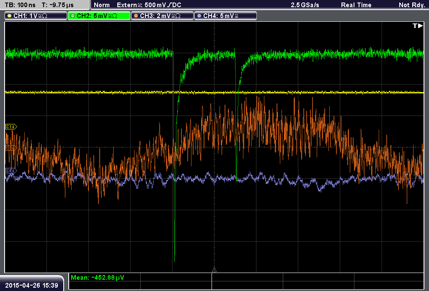The width and height of the screenshot is (429, 291).
Task: Select the CH3: 2mV channel tab
Action: [162, 16]
